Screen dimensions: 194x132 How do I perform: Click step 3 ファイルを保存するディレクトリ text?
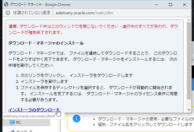tap(99, 94)
